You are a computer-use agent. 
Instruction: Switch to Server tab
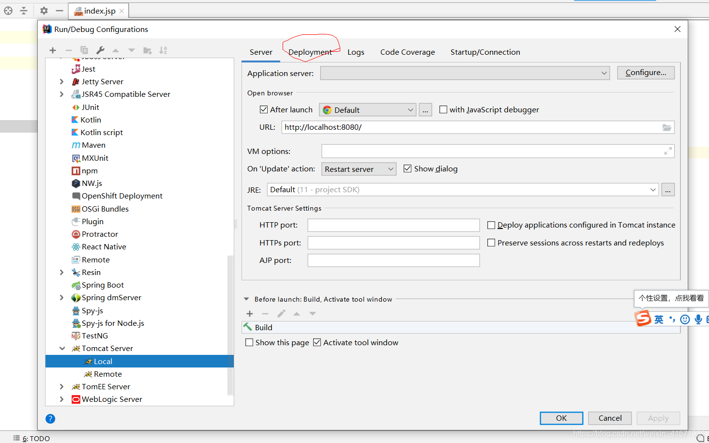coord(261,52)
